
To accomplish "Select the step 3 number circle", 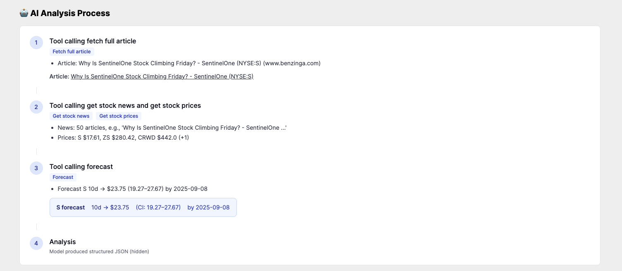I will pos(36,168).
